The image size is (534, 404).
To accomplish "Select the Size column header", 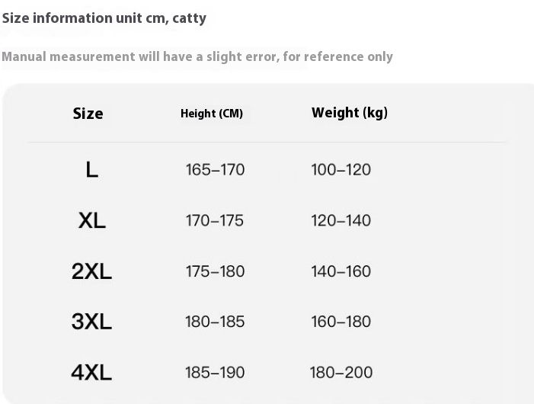I will coord(88,114).
